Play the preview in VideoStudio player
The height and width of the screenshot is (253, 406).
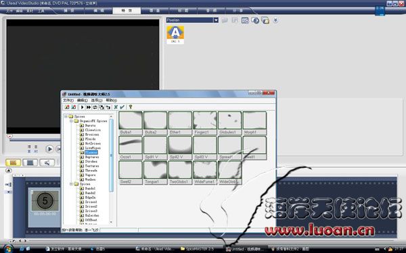click(49, 149)
